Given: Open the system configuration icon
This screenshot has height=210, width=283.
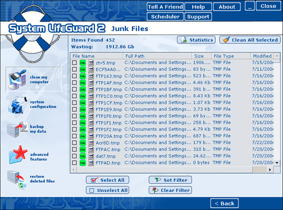Looking at the screenshot, I should coord(17,105).
